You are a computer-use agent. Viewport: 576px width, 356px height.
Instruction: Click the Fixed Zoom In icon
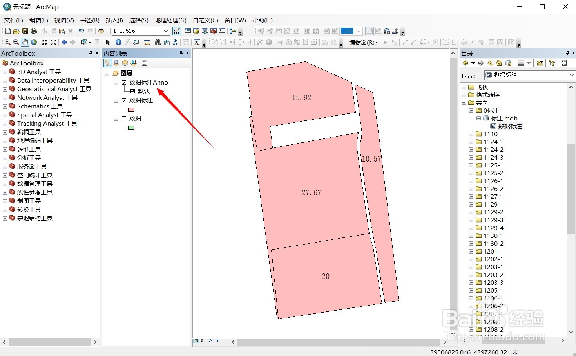[x=45, y=42]
